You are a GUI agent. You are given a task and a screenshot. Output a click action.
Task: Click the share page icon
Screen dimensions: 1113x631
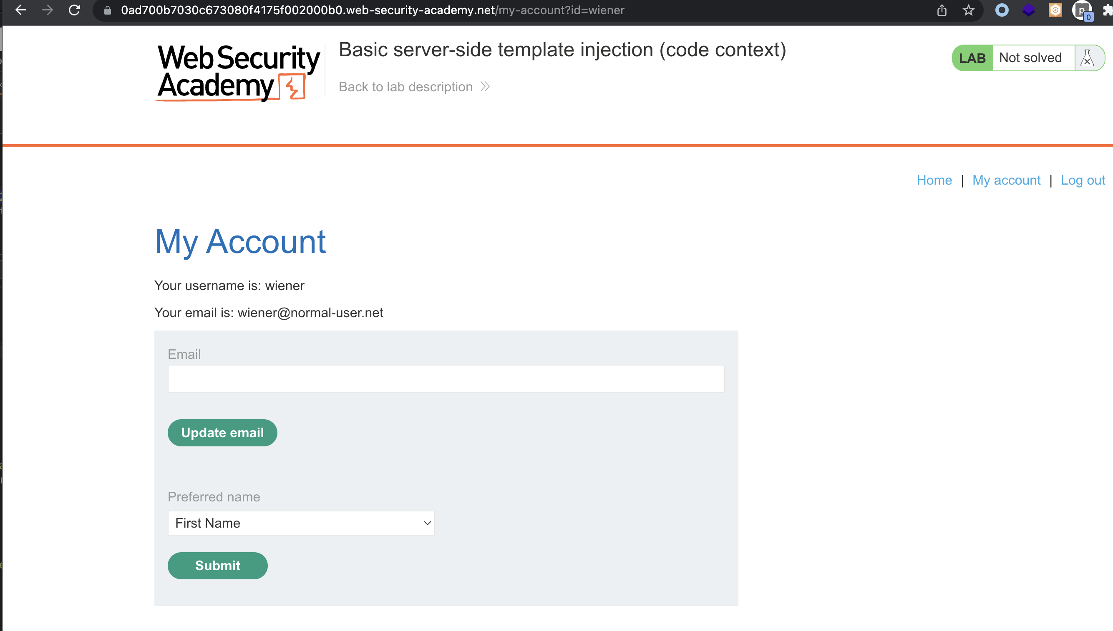[942, 10]
